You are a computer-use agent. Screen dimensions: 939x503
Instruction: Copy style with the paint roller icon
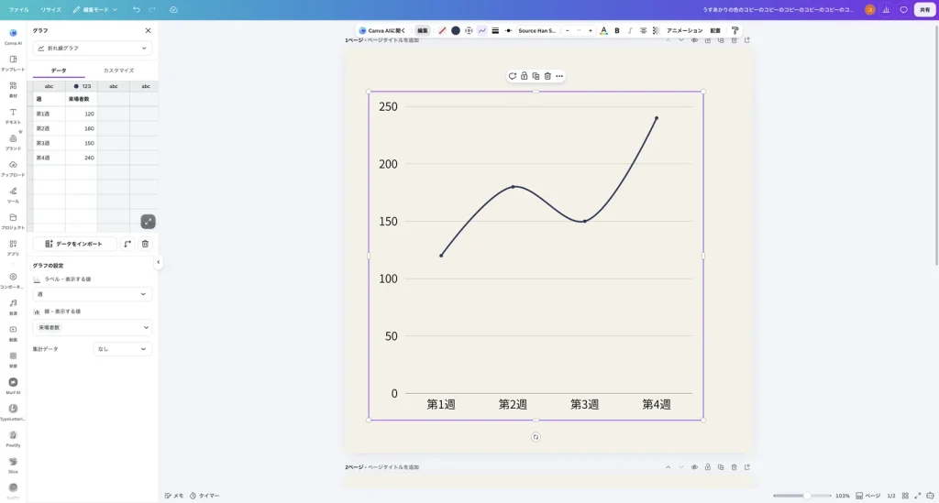[x=735, y=30]
